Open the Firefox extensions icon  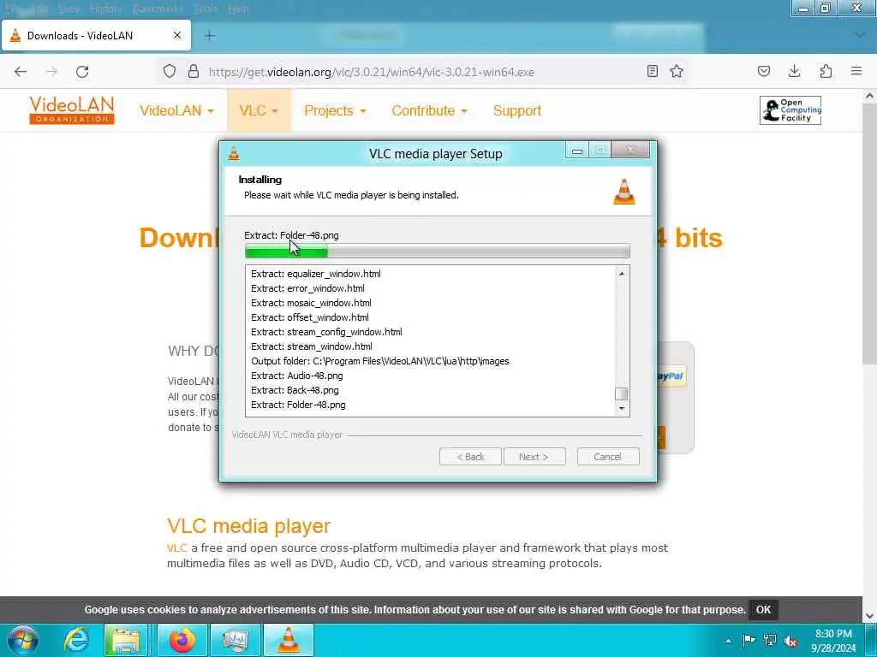(826, 71)
